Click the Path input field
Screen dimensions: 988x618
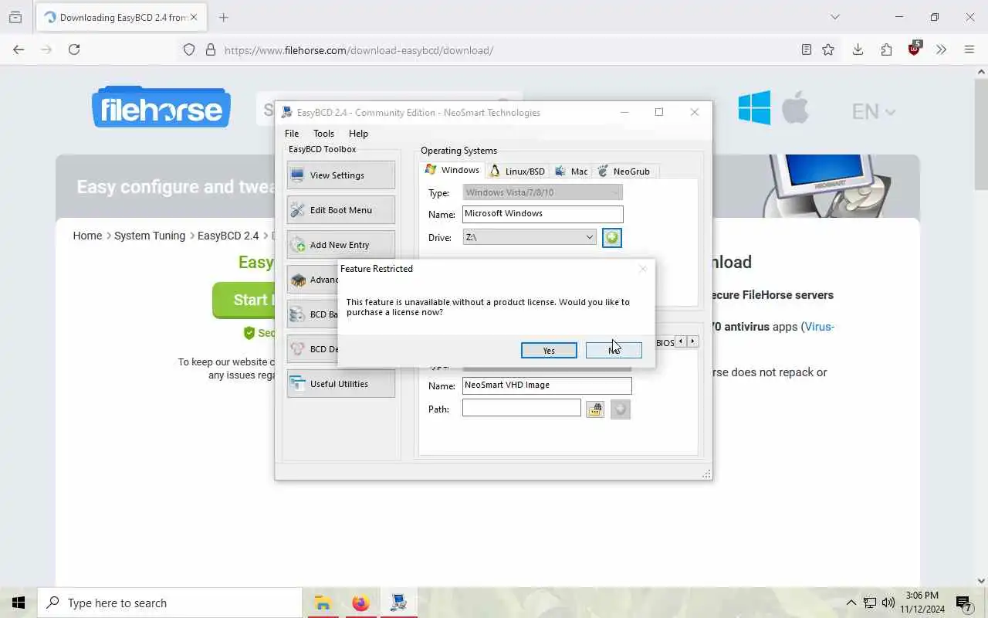click(x=522, y=408)
